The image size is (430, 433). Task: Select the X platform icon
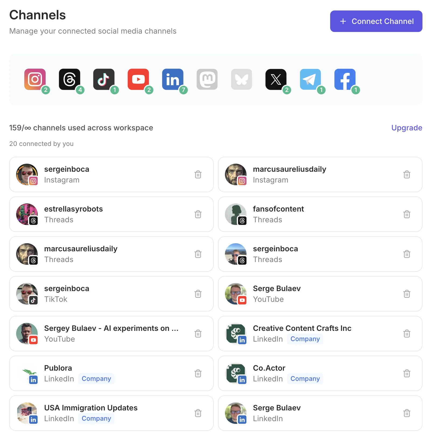(x=276, y=79)
